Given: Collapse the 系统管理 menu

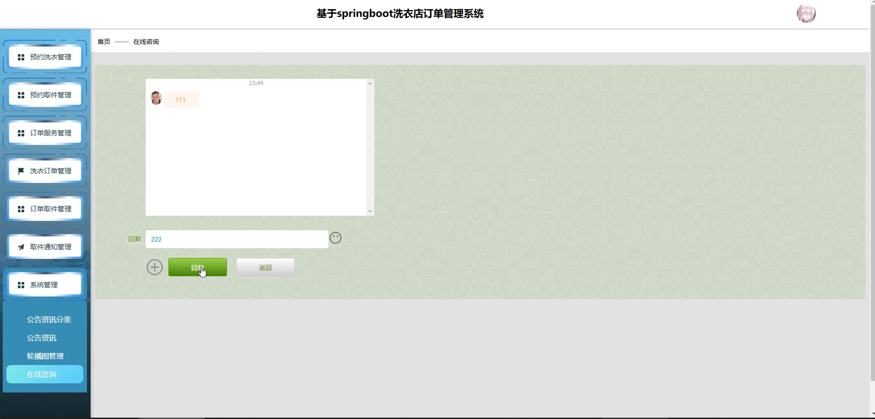Looking at the screenshot, I should tap(45, 285).
